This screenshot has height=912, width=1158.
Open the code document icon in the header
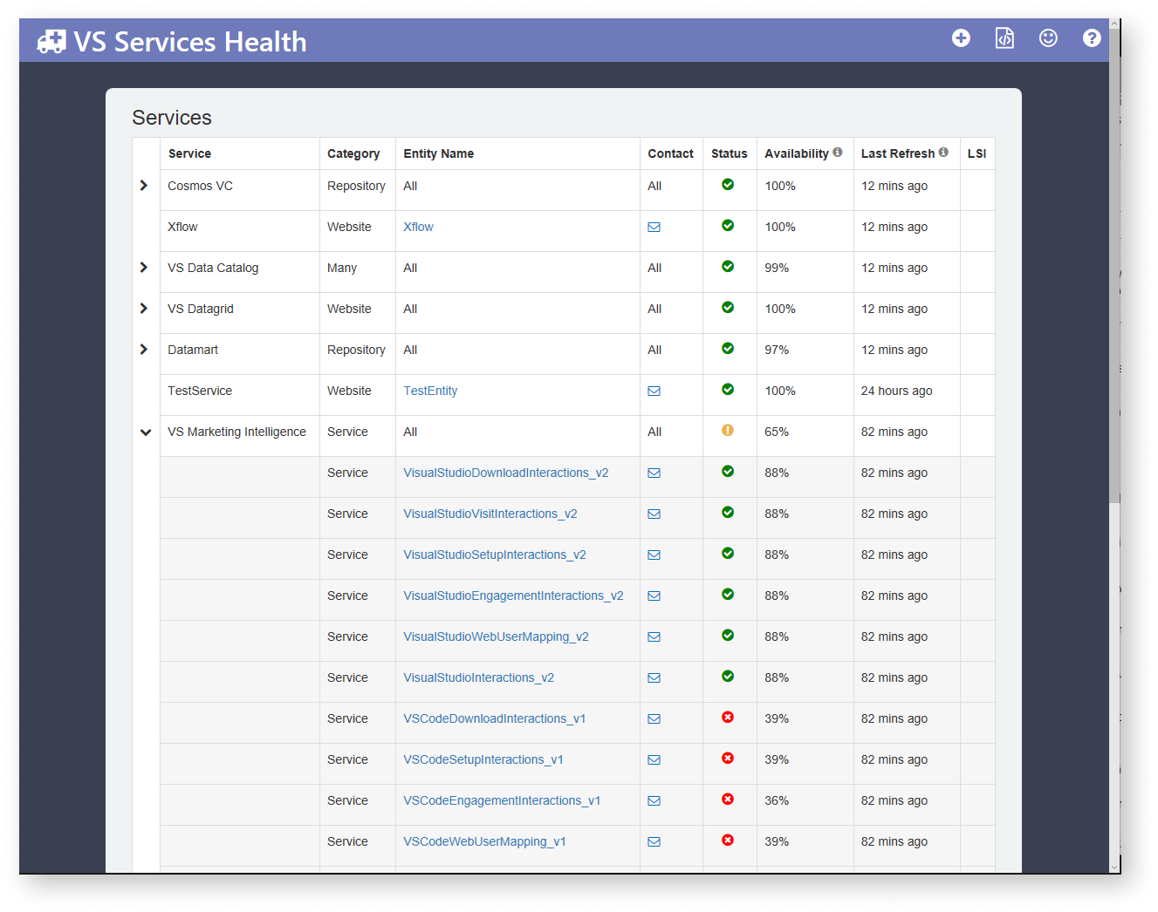pyautogui.click(x=1004, y=37)
